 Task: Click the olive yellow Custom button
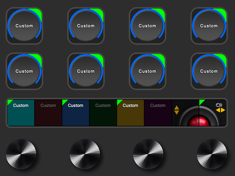point(130,113)
